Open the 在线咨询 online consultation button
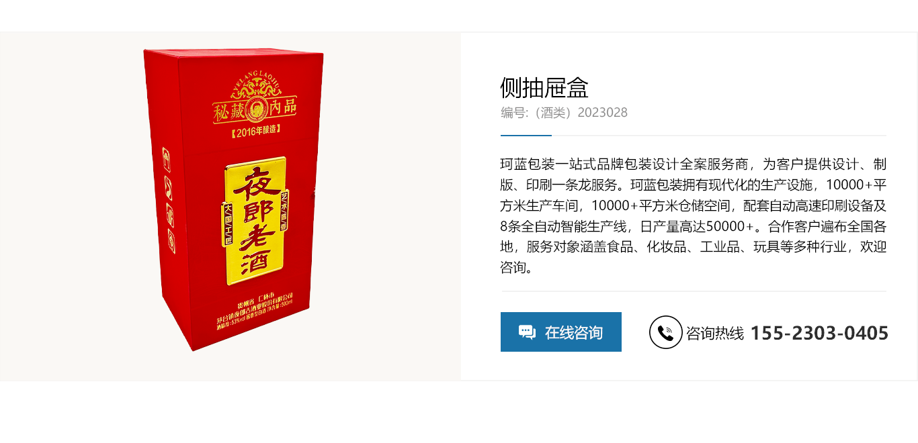This screenshot has height=443, width=918. click(x=561, y=332)
